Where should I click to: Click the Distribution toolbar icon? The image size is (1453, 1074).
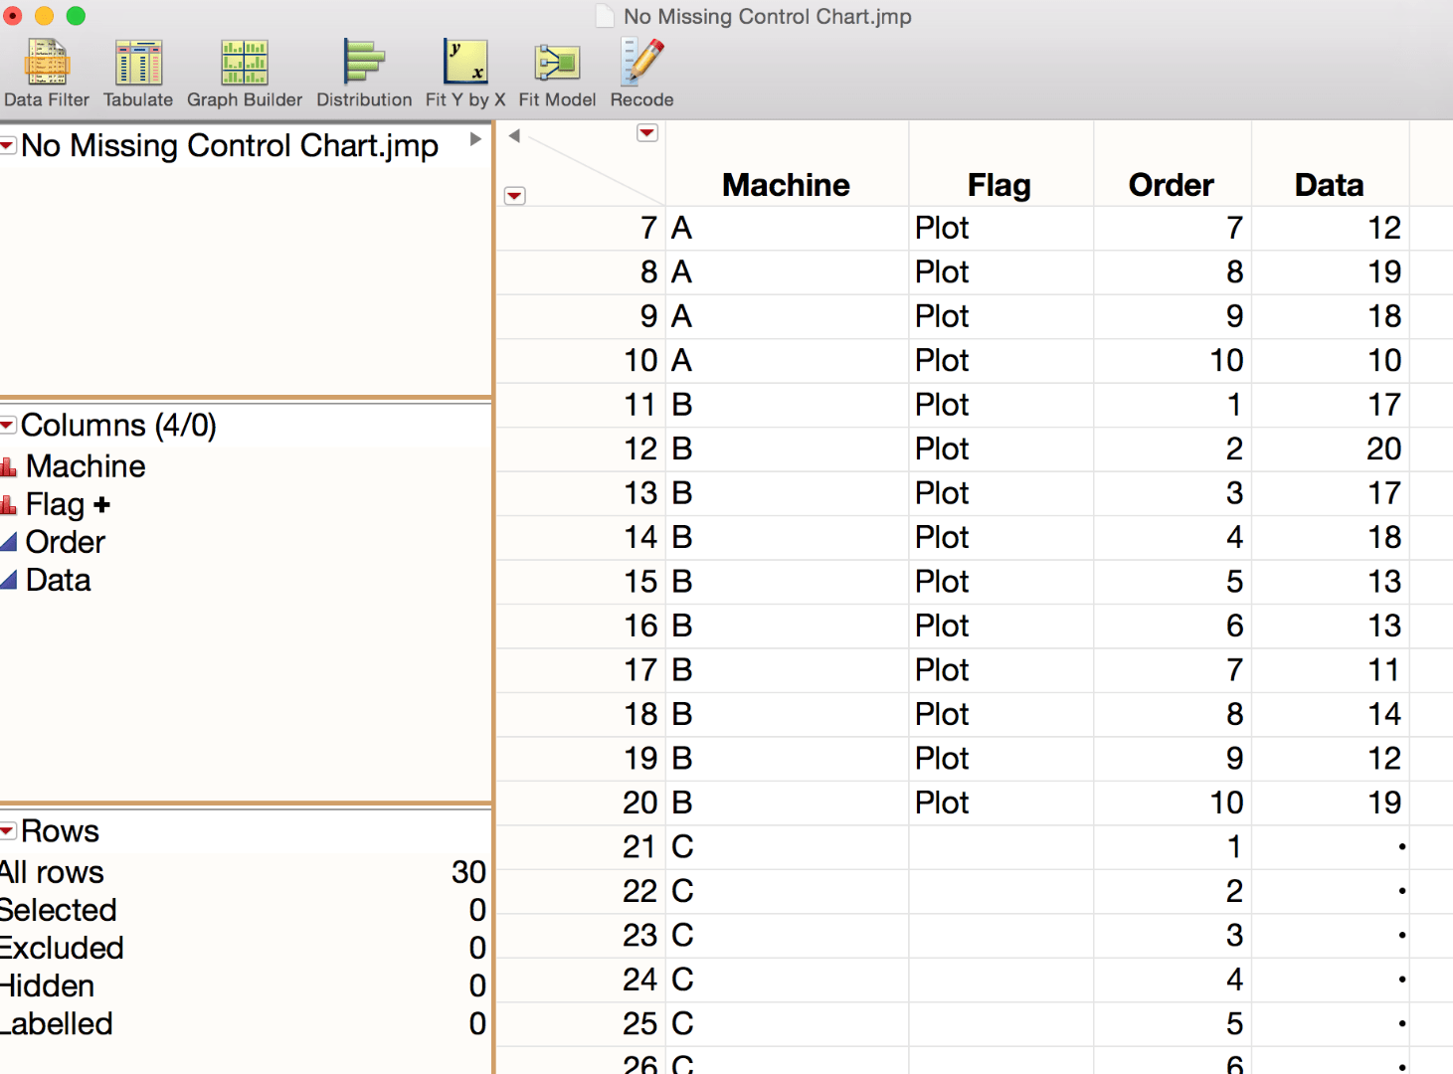pyautogui.click(x=364, y=73)
